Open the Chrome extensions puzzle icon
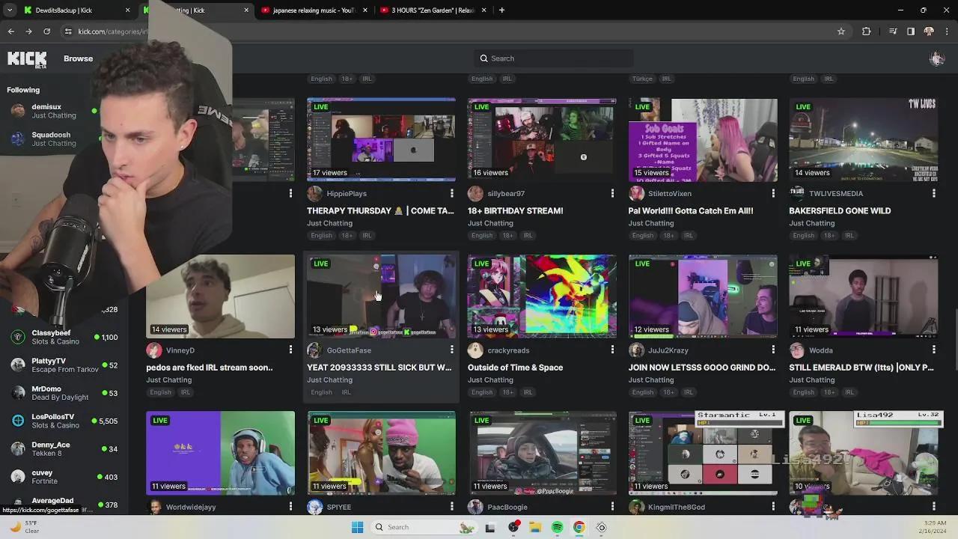The image size is (958, 539). [x=867, y=31]
